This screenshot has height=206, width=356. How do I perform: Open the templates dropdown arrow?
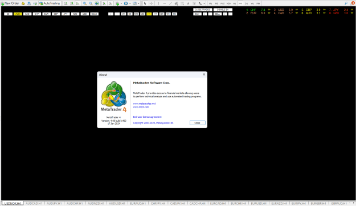139,3
